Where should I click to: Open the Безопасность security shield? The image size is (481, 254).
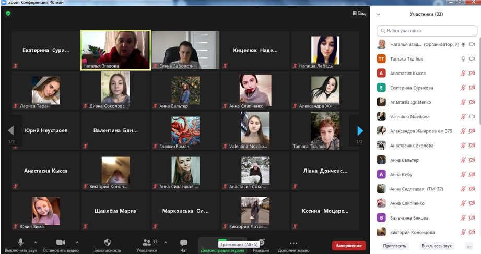(108, 245)
